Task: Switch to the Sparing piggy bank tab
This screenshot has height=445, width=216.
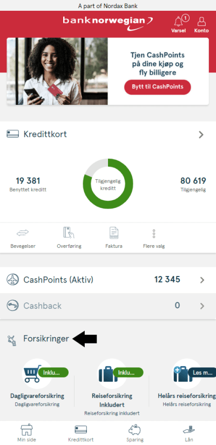Action: pos(135,434)
